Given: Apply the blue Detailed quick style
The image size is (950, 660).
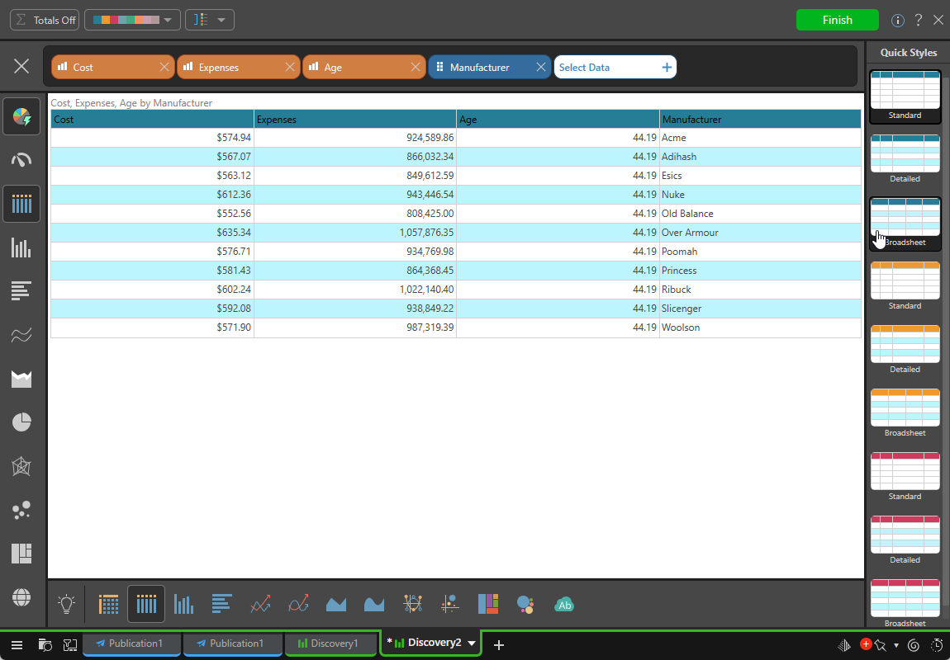Looking at the screenshot, I should [905, 160].
